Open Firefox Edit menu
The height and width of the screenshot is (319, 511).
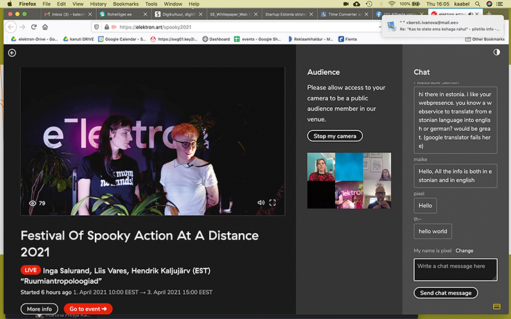click(61, 4)
